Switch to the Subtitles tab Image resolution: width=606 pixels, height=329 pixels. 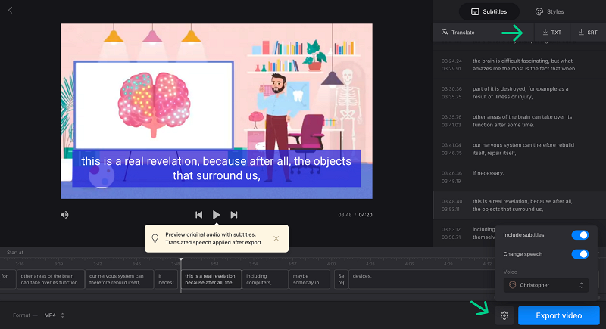point(489,11)
